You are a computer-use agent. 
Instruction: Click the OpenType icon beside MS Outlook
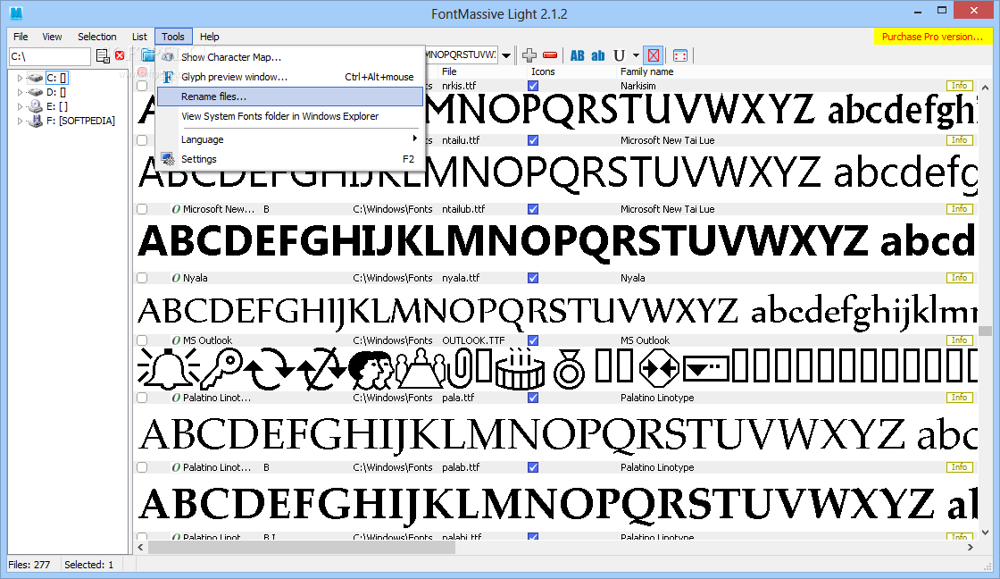click(x=176, y=340)
